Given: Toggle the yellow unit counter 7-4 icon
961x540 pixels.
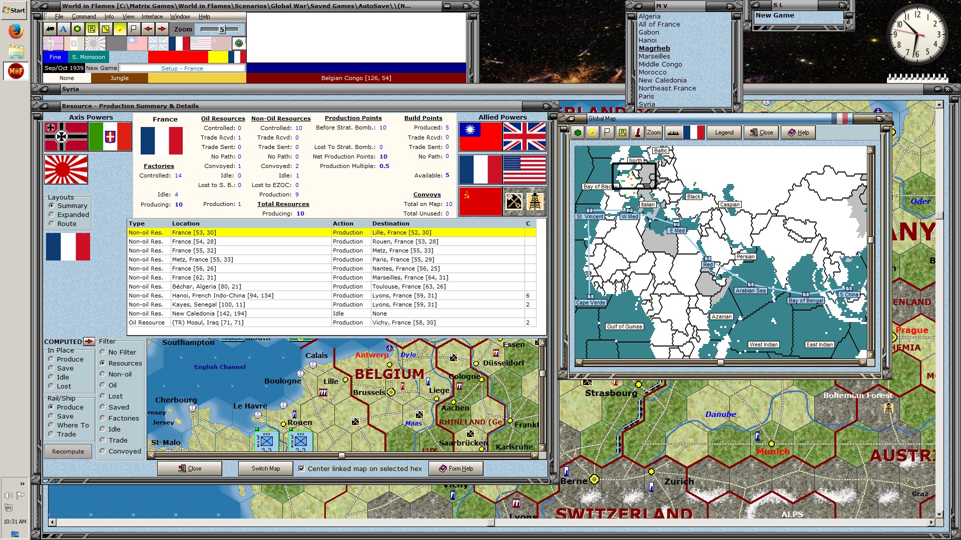Looking at the screenshot, I should pos(92,29).
